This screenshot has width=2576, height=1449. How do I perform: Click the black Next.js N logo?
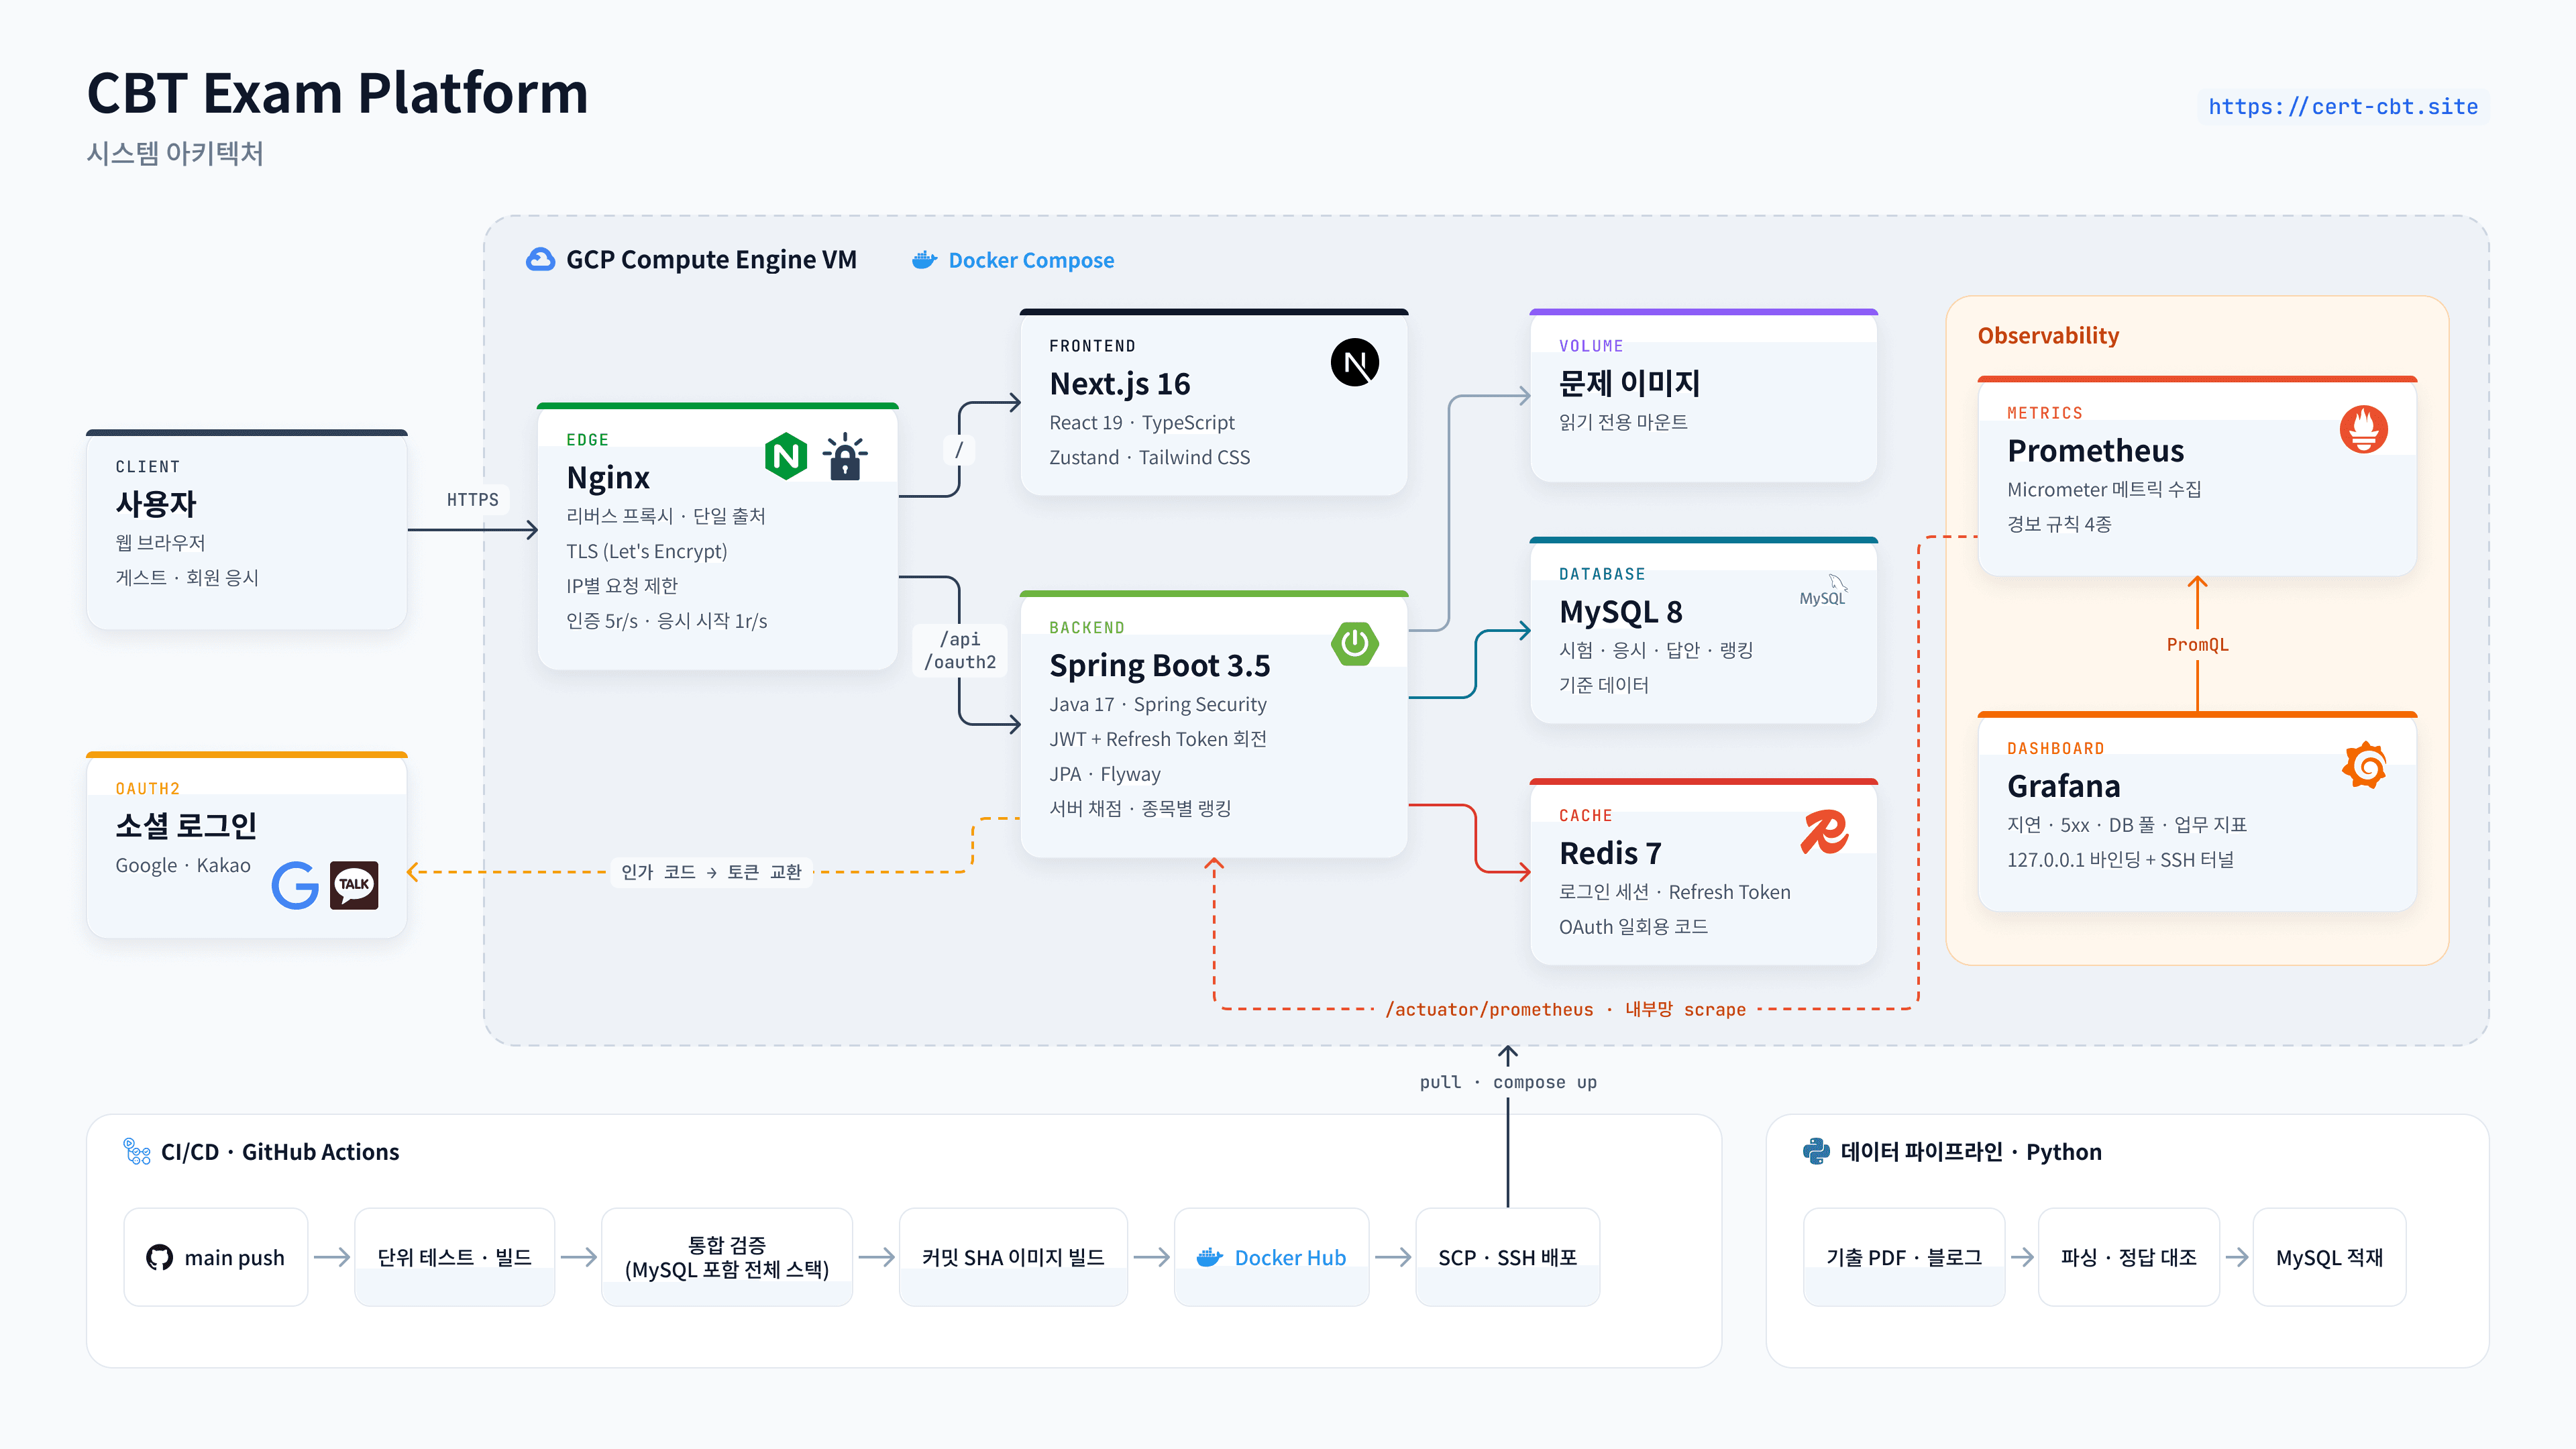(x=1355, y=362)
